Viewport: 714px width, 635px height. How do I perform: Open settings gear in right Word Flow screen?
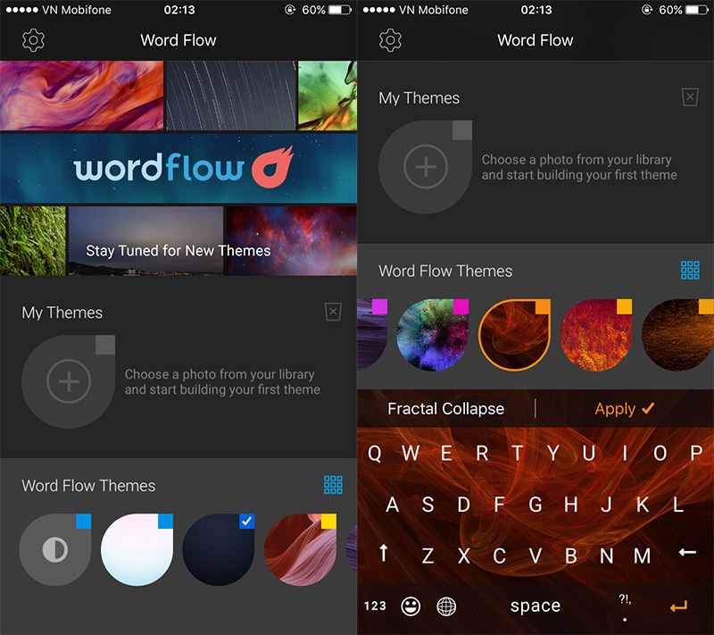(390, 40)
